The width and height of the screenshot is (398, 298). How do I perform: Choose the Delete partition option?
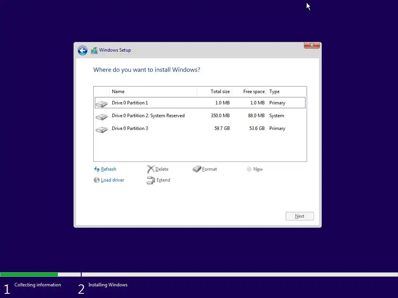click(162, 169)
